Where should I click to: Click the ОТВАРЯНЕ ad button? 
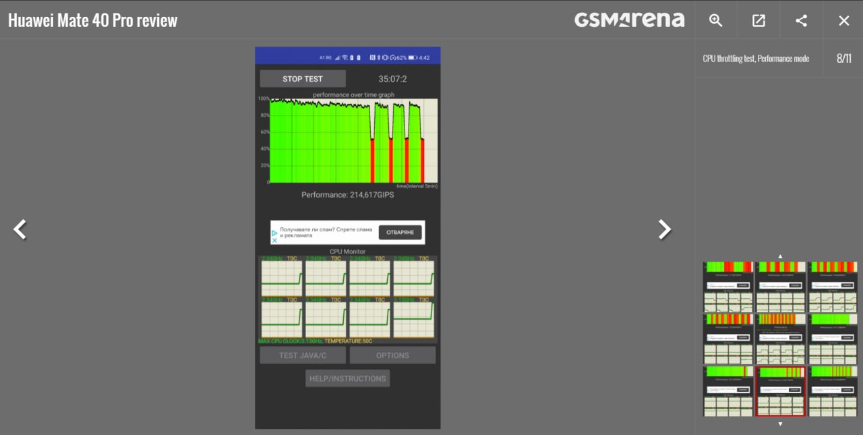400,232
